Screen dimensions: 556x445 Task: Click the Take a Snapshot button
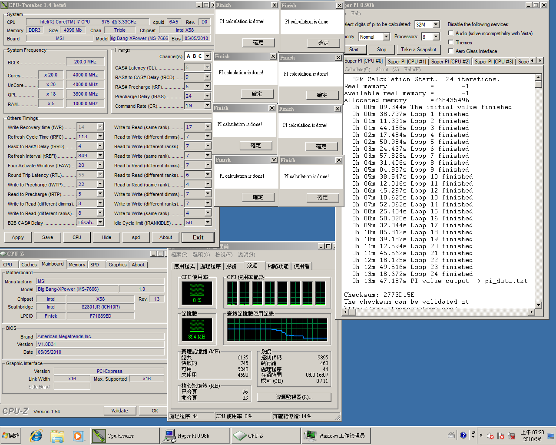(418, 50)
